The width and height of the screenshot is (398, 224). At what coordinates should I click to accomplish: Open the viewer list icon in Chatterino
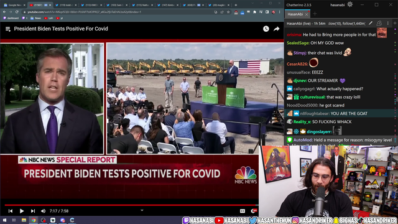point(379,24)
